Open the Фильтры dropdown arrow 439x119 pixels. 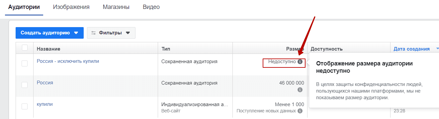pyautogui.click(x=128, y=33)
